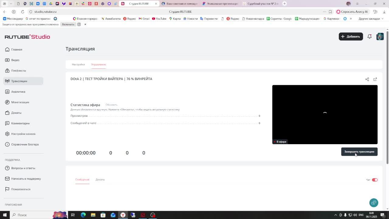This screenshot has width=389, height=219.
Task: Open the Перевести bookmark
Action: [209, 19]
